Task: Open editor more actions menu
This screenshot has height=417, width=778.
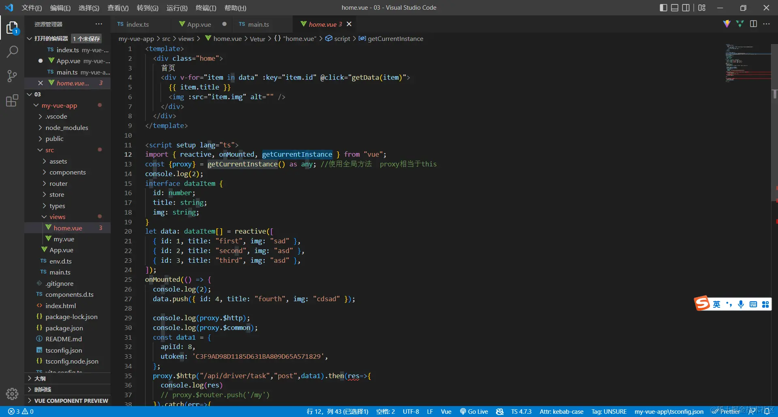Action: click(x=766, y=24)
